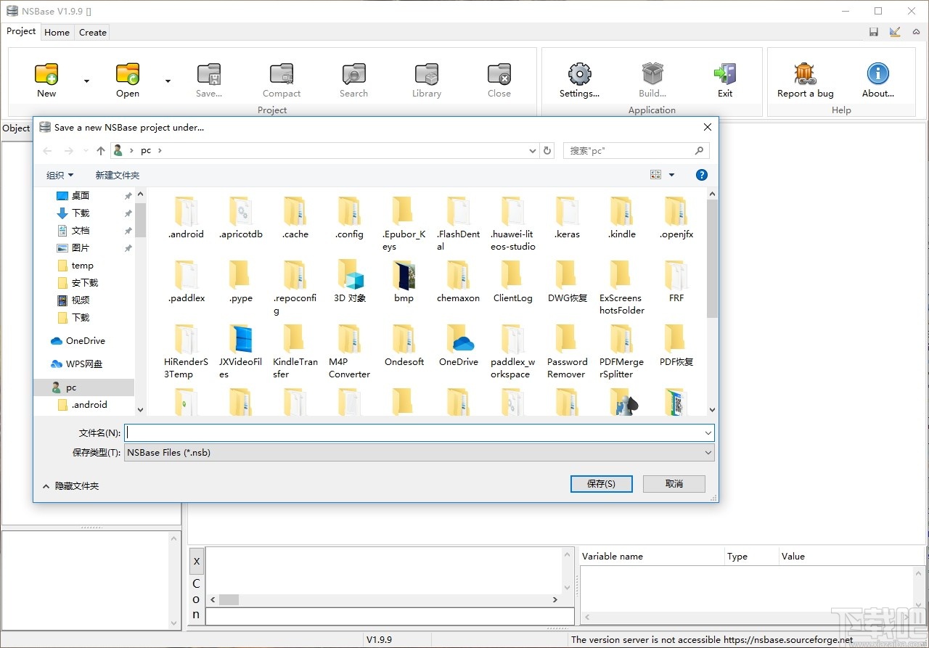Collapse folders with 隐藏文件夹 expander
Screen dimensions: 929x648
70,486
